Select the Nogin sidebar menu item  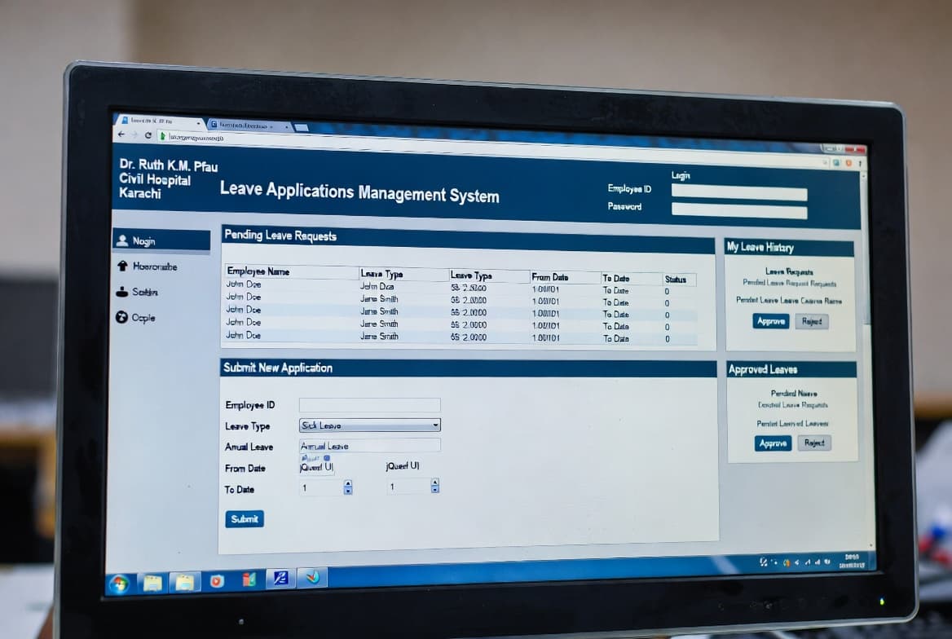161,240
